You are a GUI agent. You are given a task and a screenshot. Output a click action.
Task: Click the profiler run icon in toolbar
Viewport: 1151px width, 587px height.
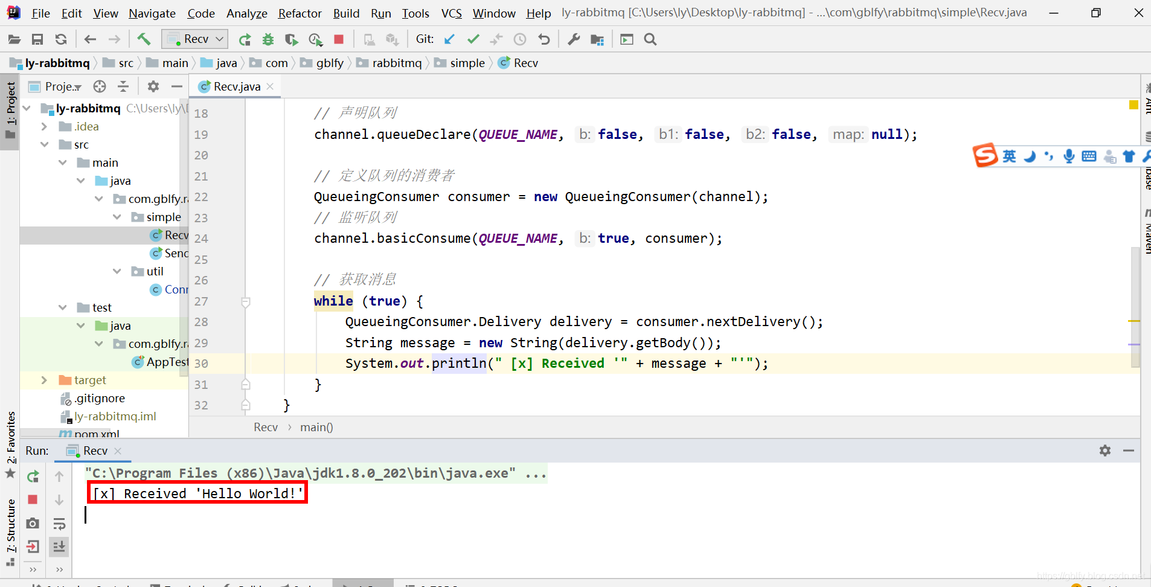pyautogui.click(x=315, y=39)
